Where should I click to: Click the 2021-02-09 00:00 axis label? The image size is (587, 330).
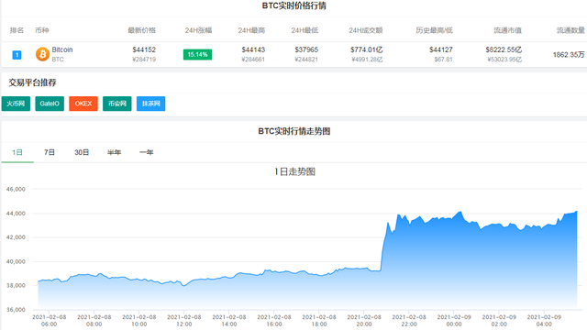point(454,320)
